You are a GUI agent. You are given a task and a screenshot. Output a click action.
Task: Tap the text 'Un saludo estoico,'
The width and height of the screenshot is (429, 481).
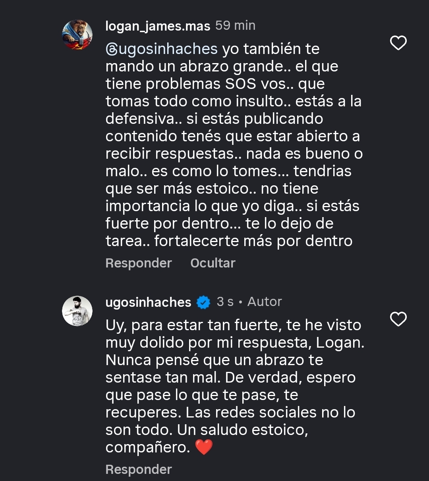click(x=242, y=430)
